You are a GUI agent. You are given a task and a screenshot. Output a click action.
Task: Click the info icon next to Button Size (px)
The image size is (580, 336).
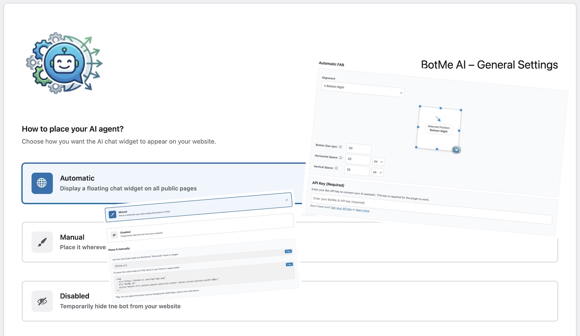(x=340, y=147)
